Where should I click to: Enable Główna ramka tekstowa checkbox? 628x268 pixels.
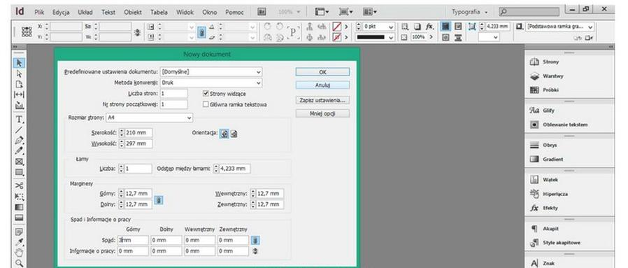pos(206,104)
